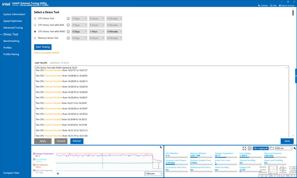Show info for CPU Stress Test with AVX2

tap(68, 32)
